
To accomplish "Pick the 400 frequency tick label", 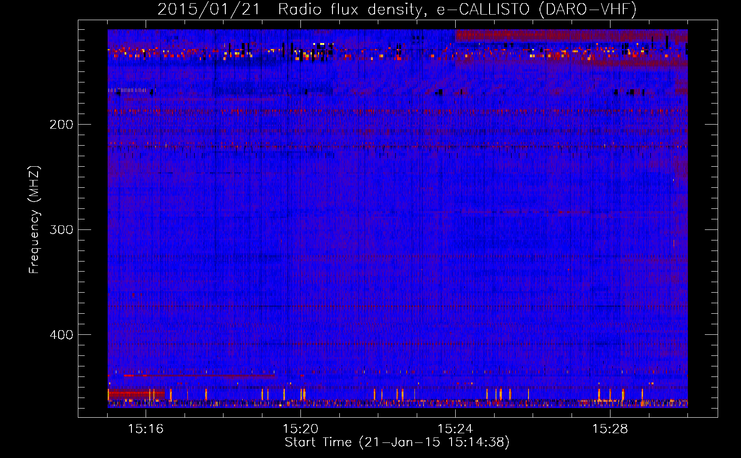I will pos(61,335).
